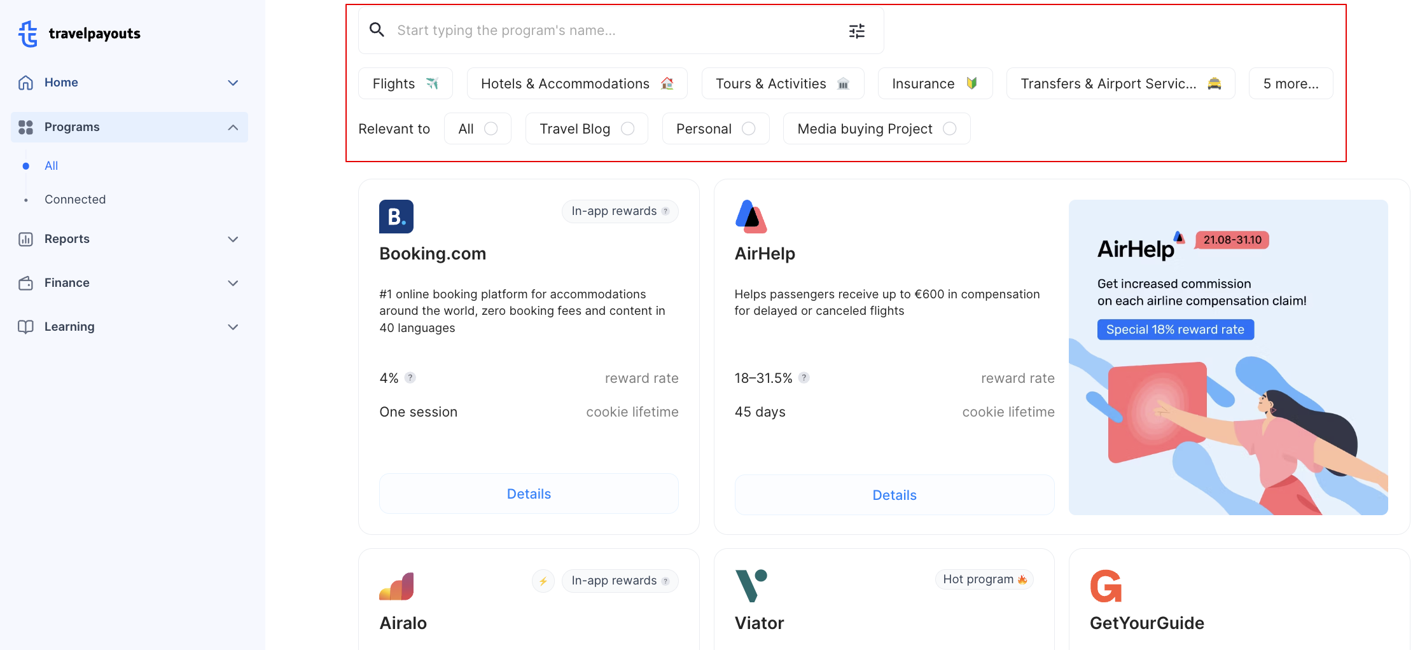1420x650 pixels.
Task: Expand the Reports menu chevron
Action: coord(233,239)
